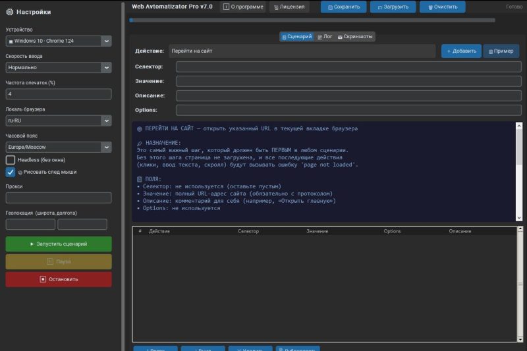Expand the Часовой пояс dropdown
The width and height of the screenshot is (527, 351).
click(x=107, y=147)
